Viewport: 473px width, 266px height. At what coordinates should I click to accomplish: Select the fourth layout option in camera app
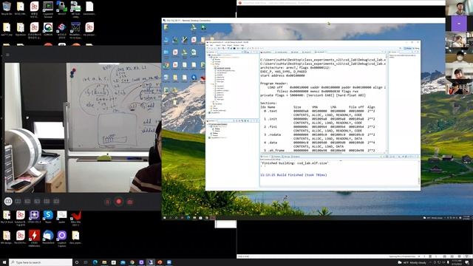tap(37, 201)
